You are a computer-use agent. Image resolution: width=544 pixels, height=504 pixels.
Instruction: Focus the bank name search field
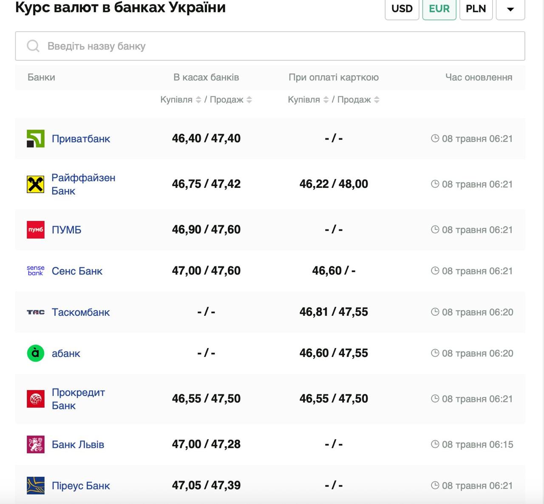tap(270, 46)
